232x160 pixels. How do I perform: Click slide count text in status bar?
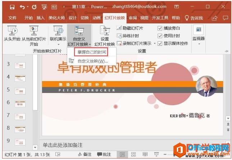[x=27, y=155]
